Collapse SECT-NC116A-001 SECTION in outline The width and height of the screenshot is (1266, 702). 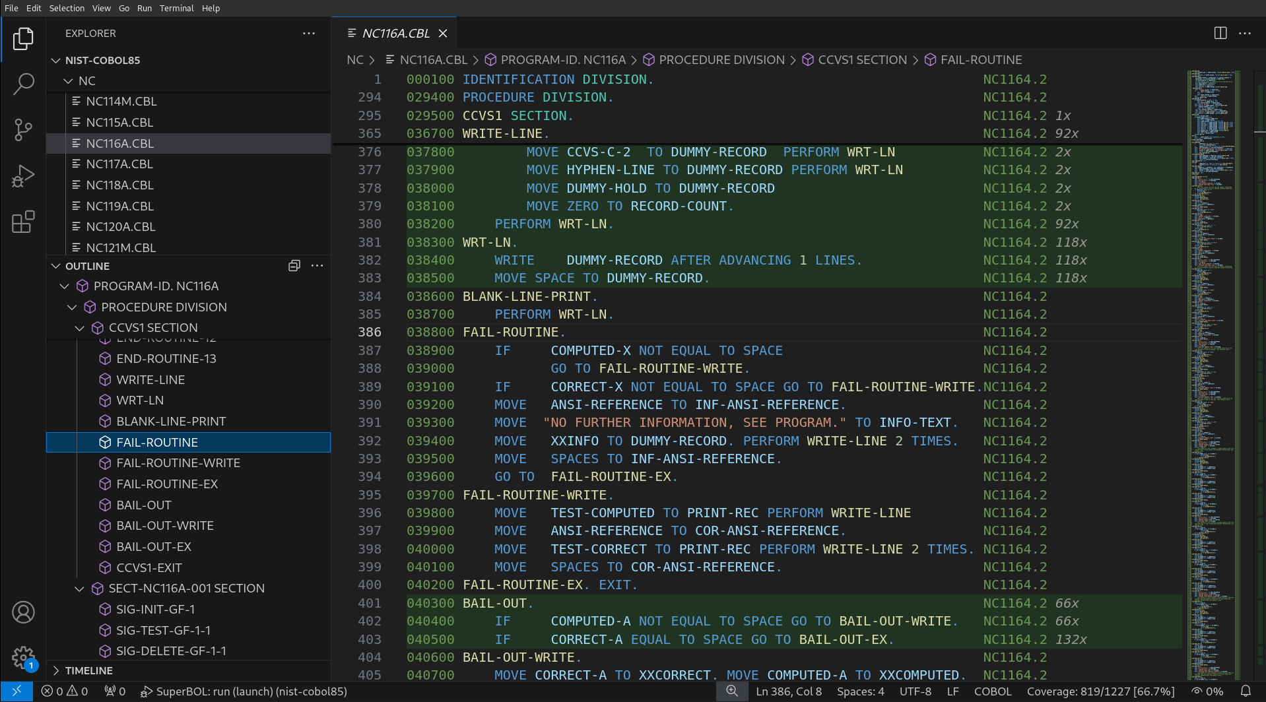click(x=80, y=589)
